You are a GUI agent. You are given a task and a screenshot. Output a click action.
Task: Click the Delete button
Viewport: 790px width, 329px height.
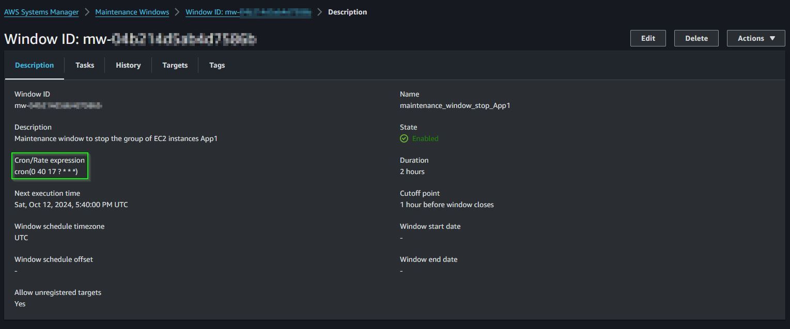[696, 38]
